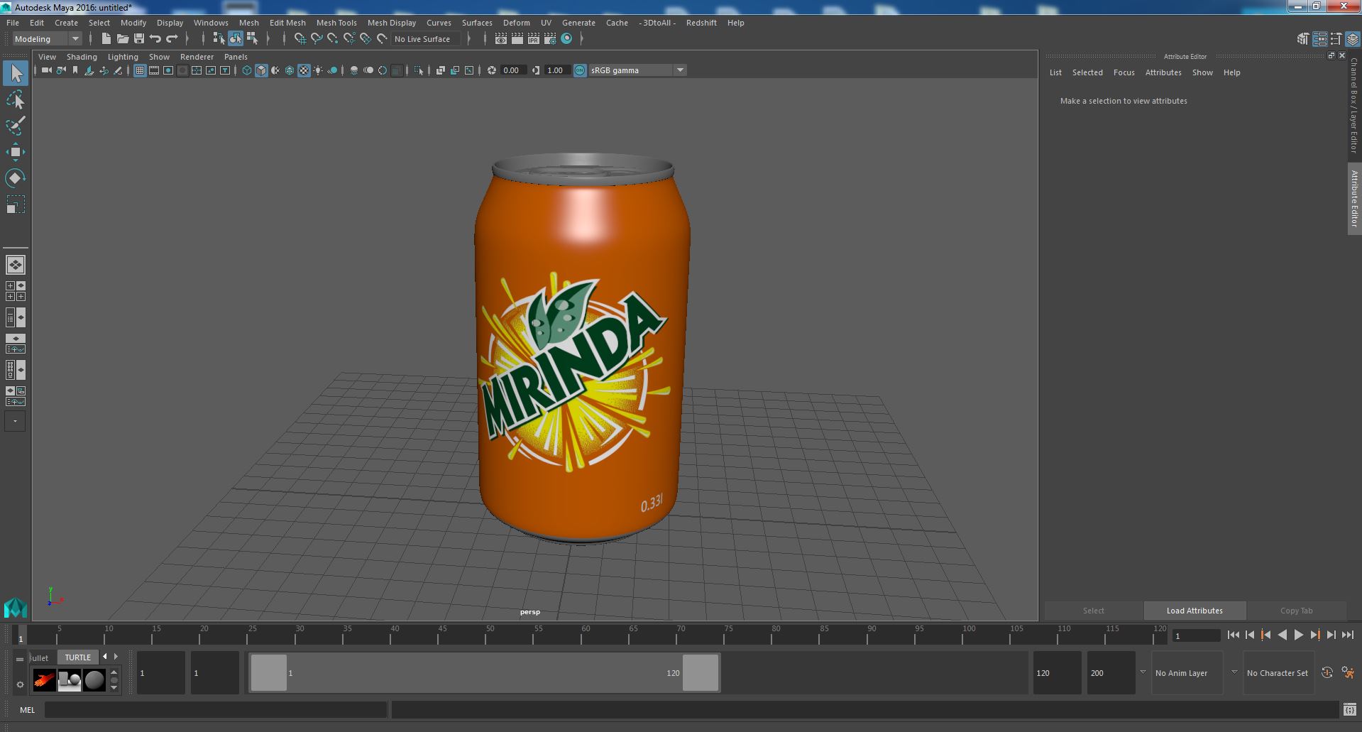Open animation preferences icon
1362x732 pixels.
click(1348, 672)
